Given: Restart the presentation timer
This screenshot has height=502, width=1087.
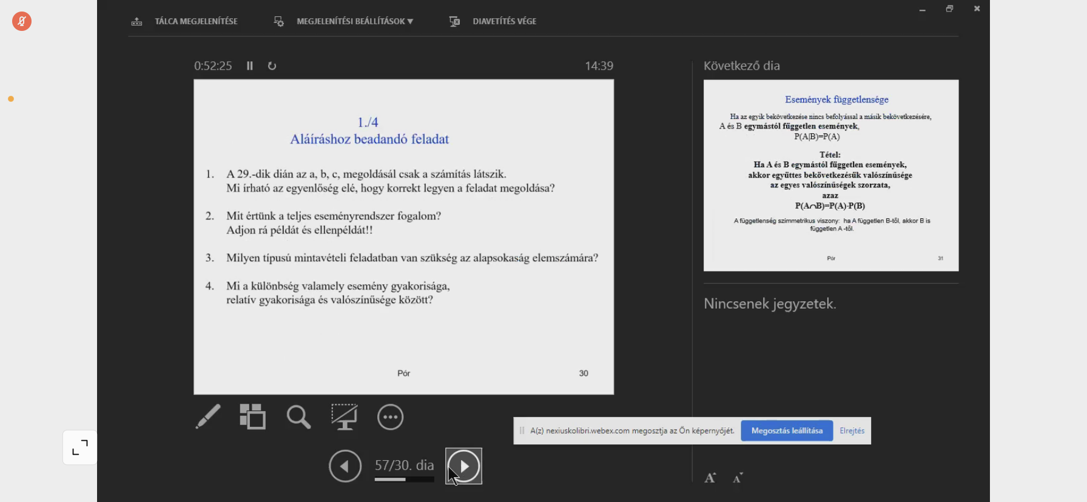Looking at the screenshot, I should [x=272, y=66].
